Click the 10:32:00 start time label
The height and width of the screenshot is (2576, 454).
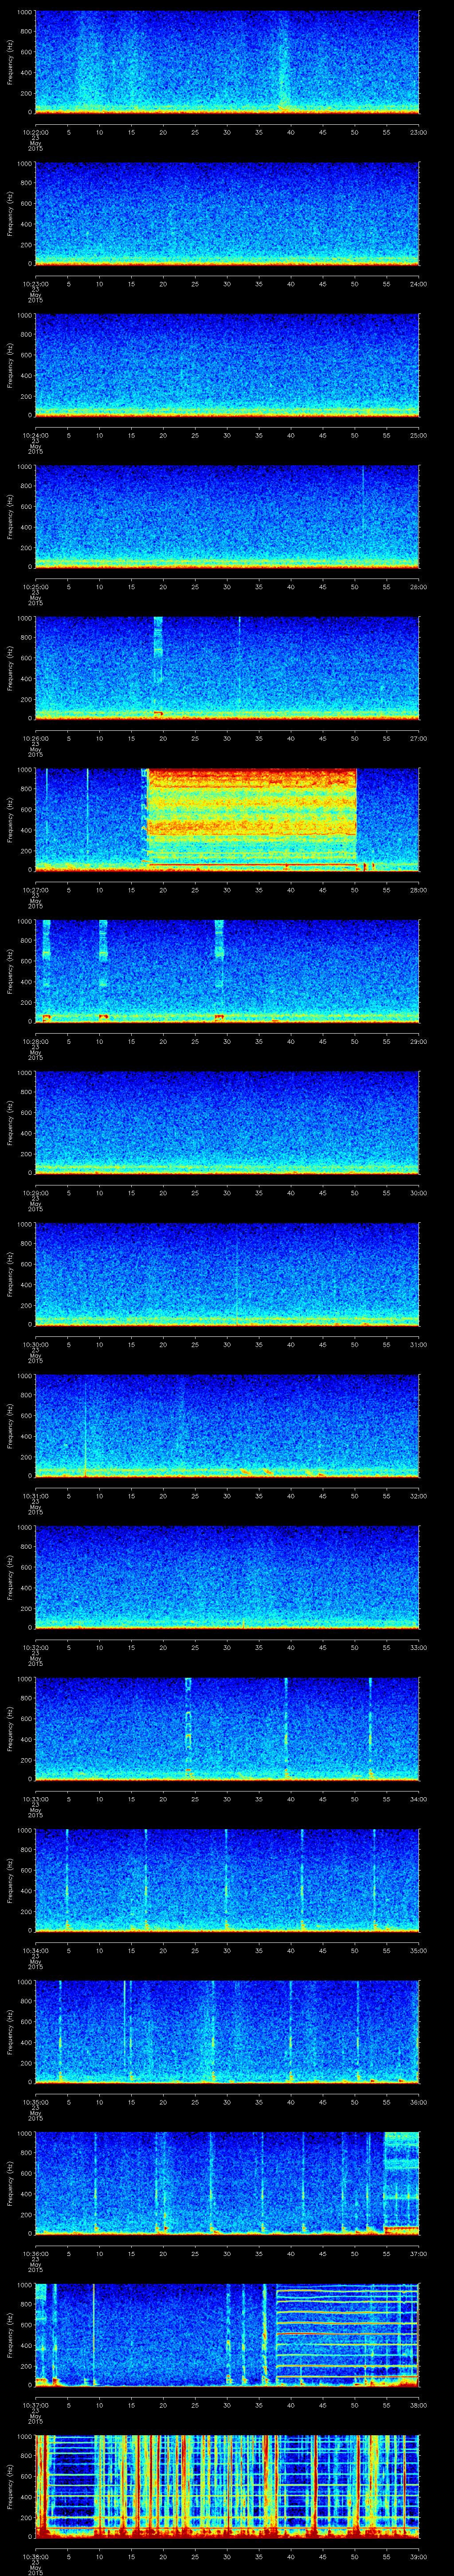point(35,1647)
